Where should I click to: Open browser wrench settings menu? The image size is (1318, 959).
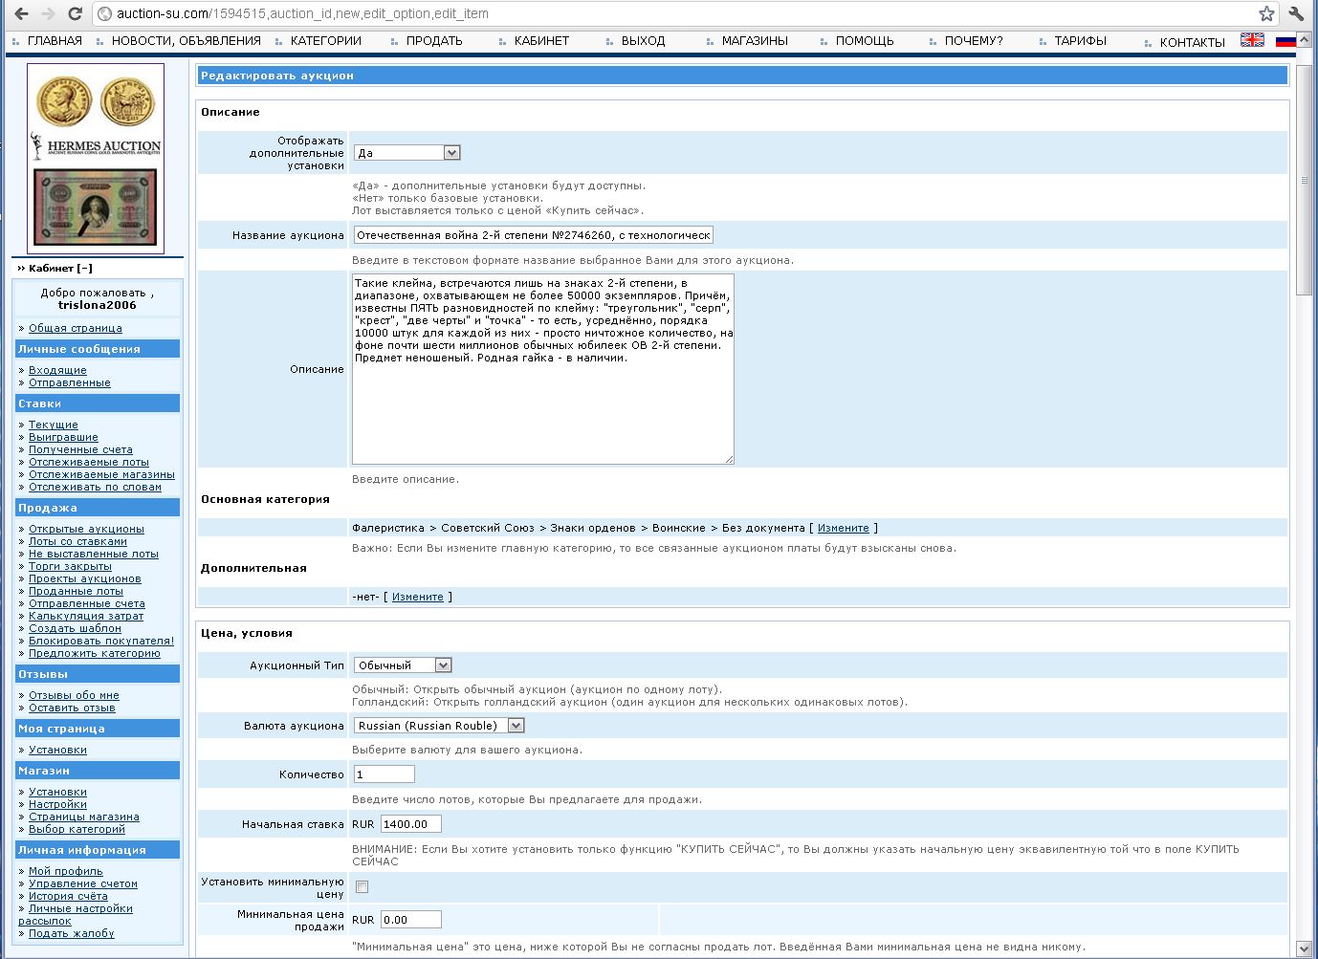tap(1297, 13)
